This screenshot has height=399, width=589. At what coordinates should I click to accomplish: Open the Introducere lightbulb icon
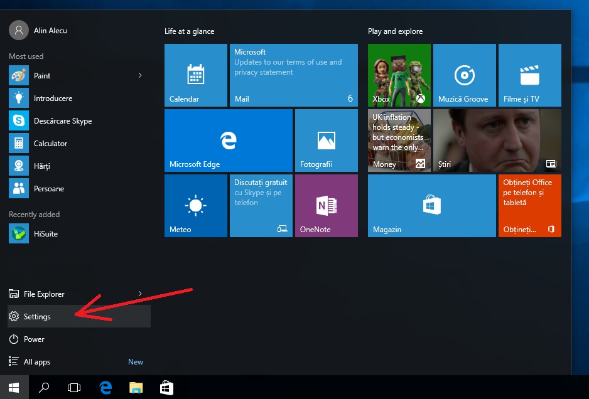[19, 98]
